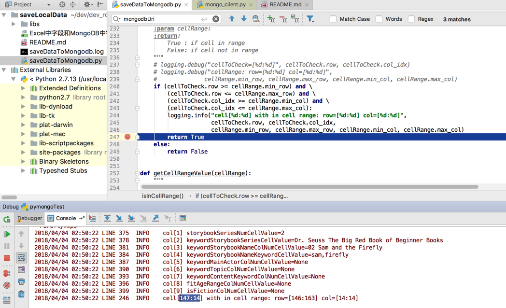Screen dimensions: 506x308
Task: Click the Step Over debugger icon
Action: pos(107,218)
